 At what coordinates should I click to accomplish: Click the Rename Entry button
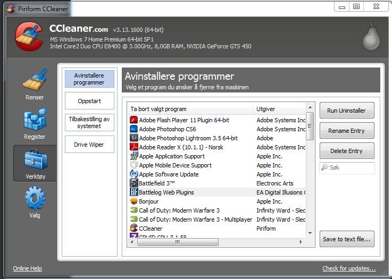(347, 131)
